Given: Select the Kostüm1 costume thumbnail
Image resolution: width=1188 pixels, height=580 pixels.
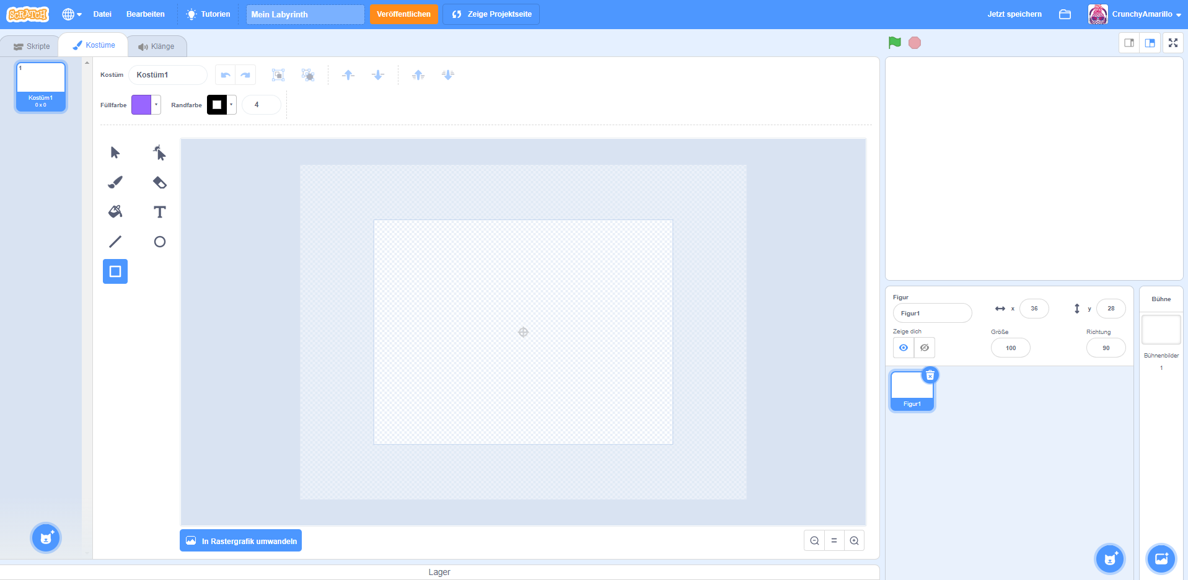Looking at the screenshot, I should [x=41, y=87].
